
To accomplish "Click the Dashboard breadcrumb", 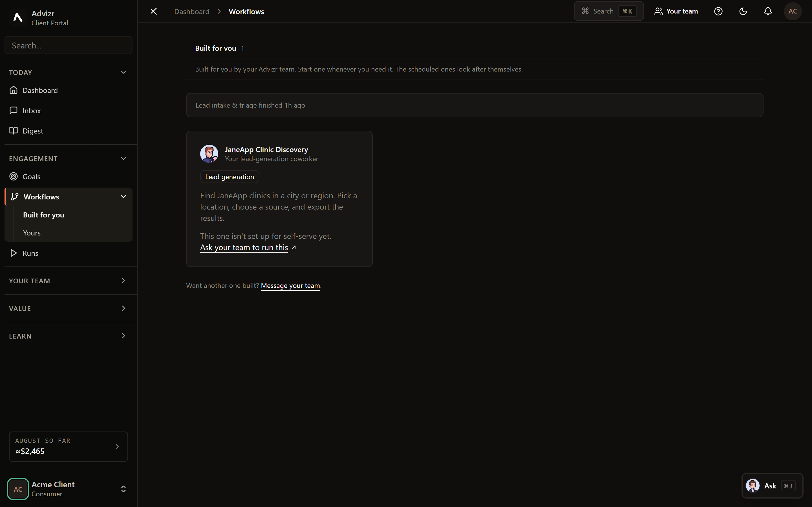I will click(192, 11).
